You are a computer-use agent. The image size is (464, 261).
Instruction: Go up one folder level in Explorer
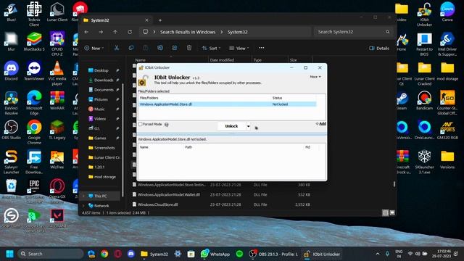click(x=115, y=32)
